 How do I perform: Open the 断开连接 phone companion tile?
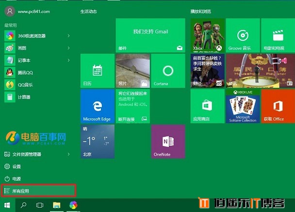[133, 106]
